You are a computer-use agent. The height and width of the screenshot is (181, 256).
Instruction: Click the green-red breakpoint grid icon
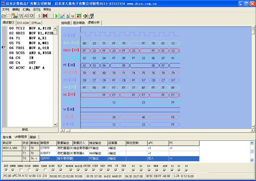click(79, 16)
